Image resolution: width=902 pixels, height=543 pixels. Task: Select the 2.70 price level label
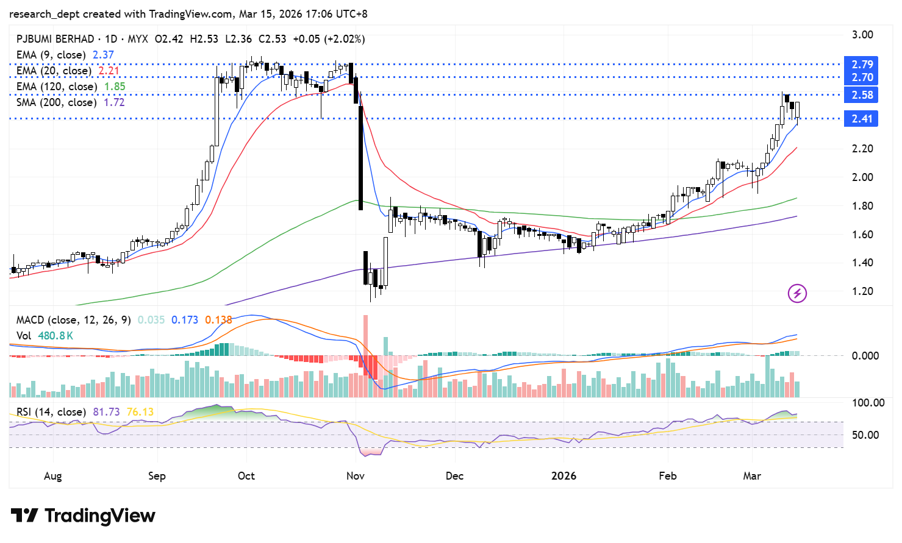click(862, 77)
